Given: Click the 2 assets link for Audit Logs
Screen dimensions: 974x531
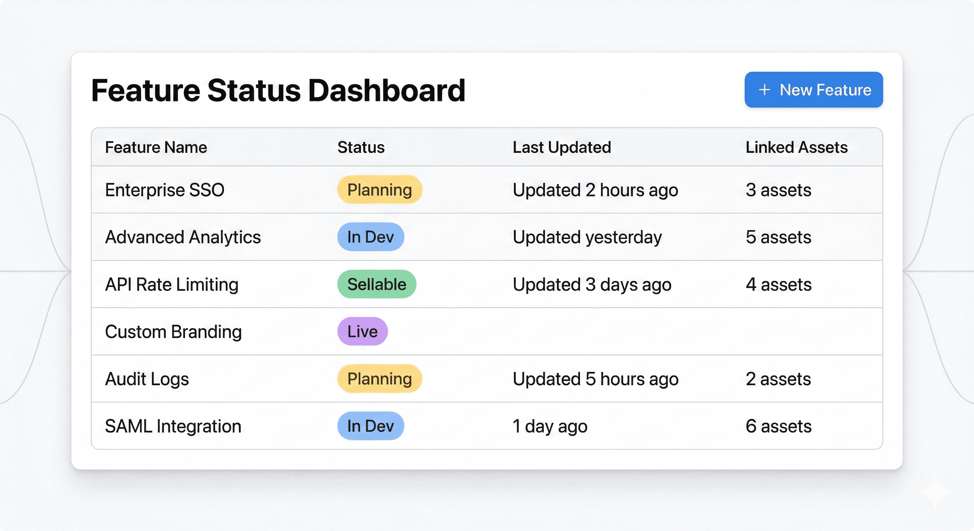Looking at the screenshot, I should pos(779,379).
